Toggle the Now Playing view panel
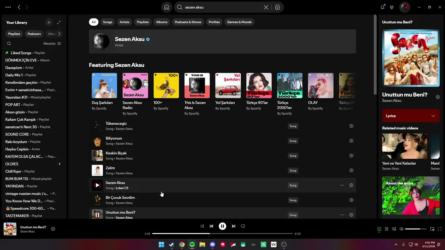The width and height of the screenshot is (445, 250). [379, 229]
